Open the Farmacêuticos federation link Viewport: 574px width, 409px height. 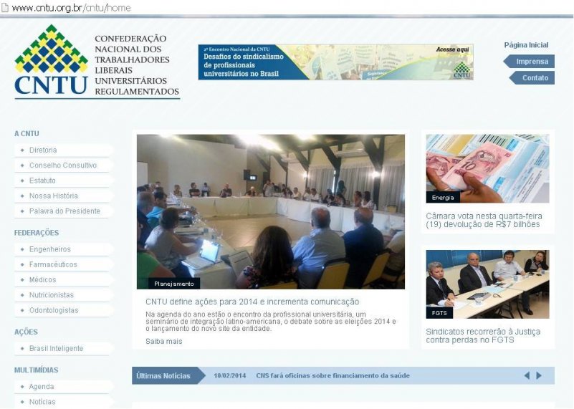[53, 264]
